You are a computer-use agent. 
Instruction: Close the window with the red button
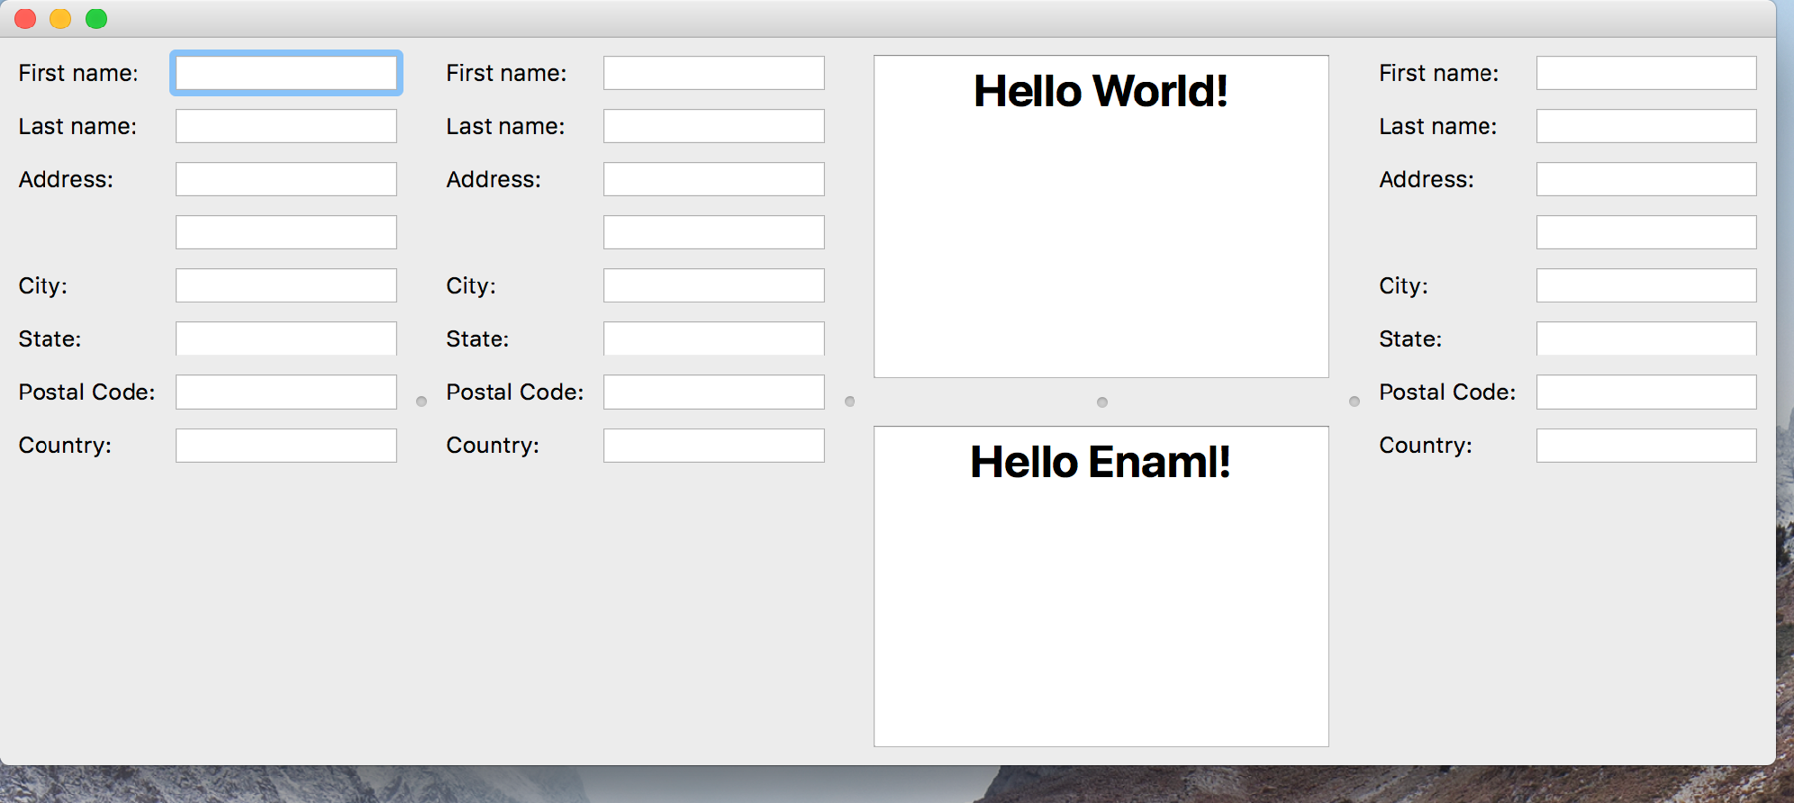point(25,19)
